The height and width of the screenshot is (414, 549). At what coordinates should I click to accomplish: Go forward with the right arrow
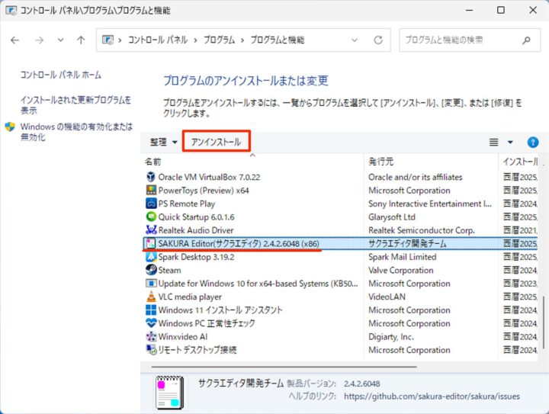pos(39,40)
